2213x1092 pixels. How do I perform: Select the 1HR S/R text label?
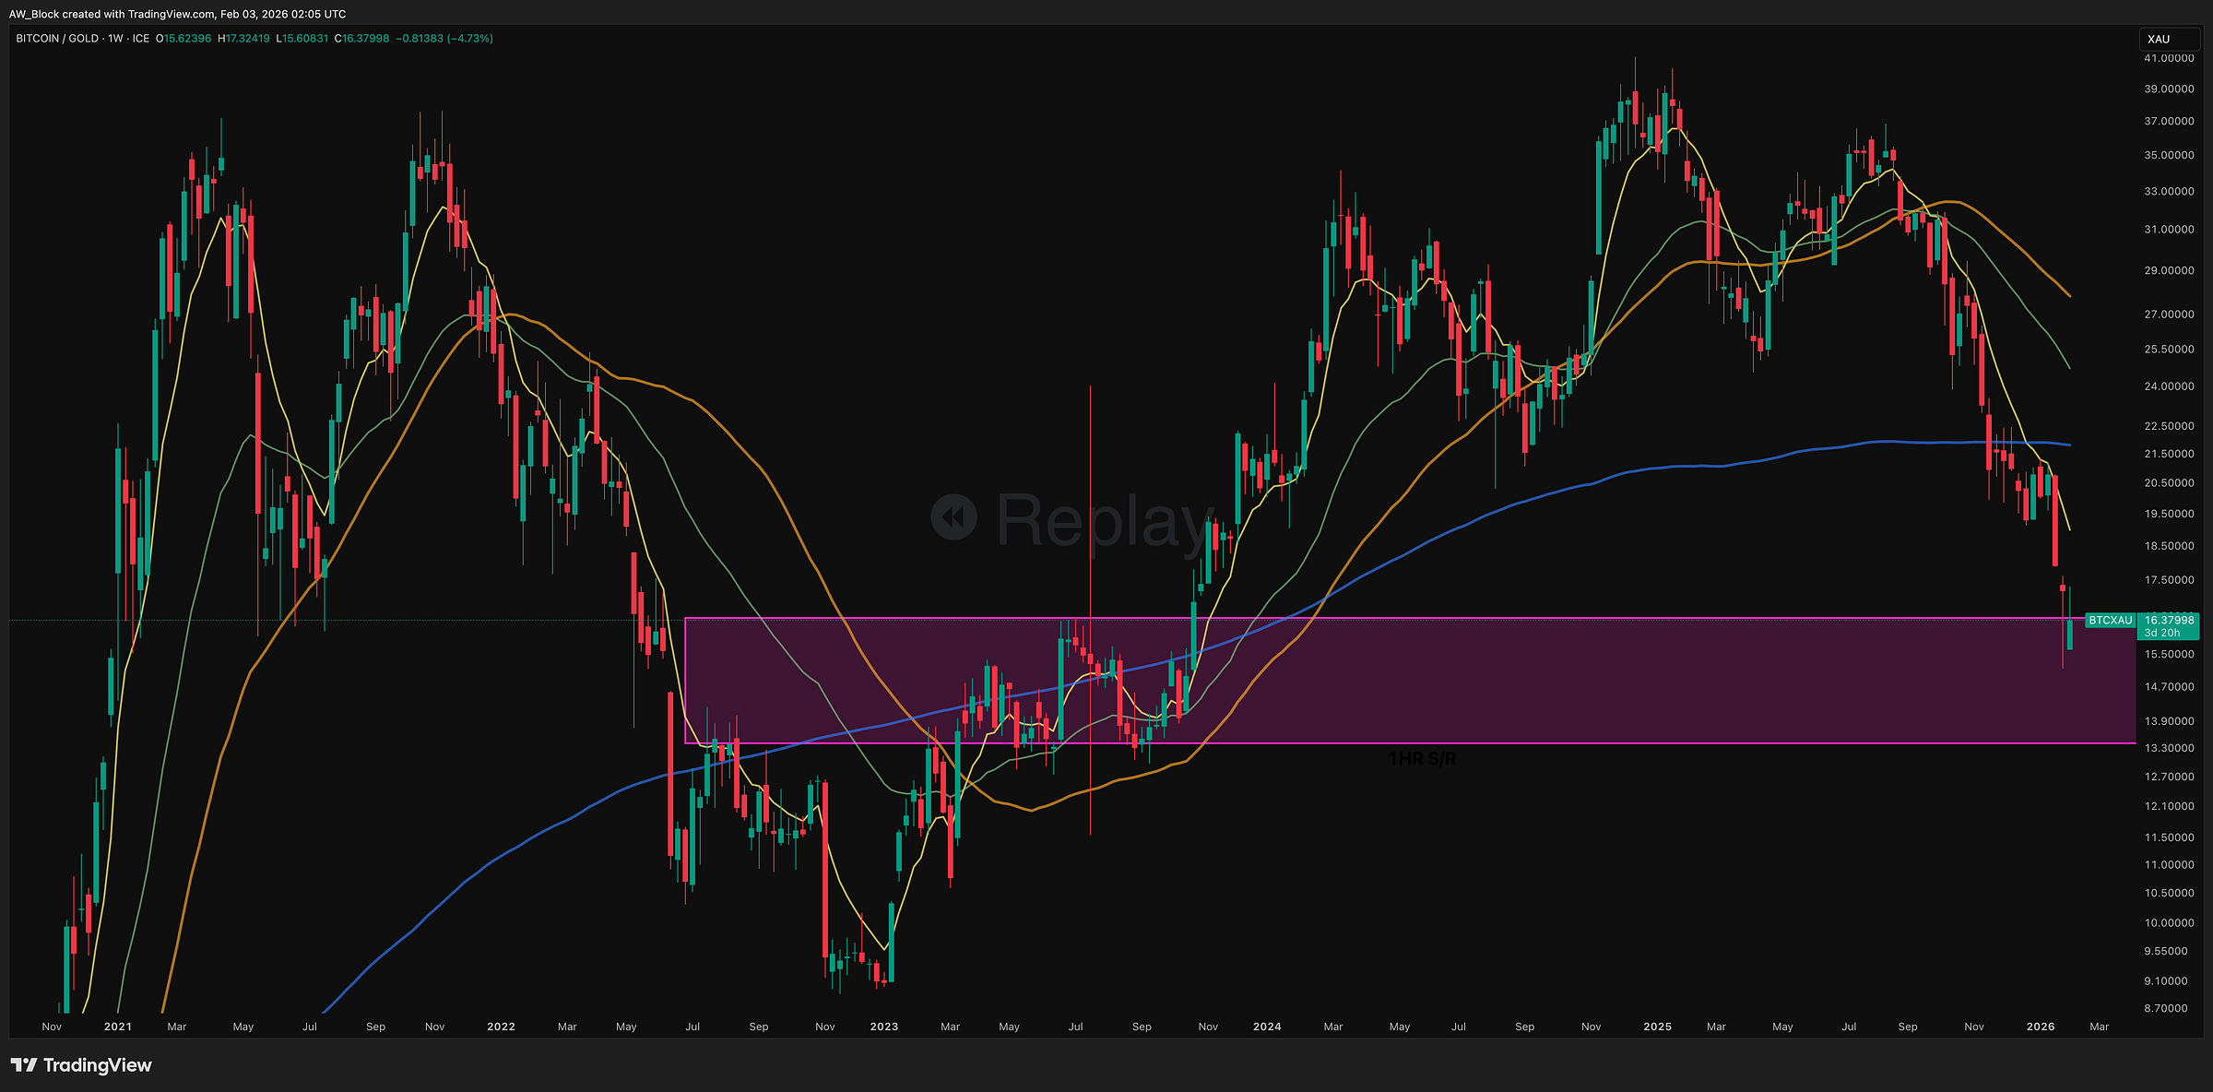pyautogui.click(x=1422, y=759)
